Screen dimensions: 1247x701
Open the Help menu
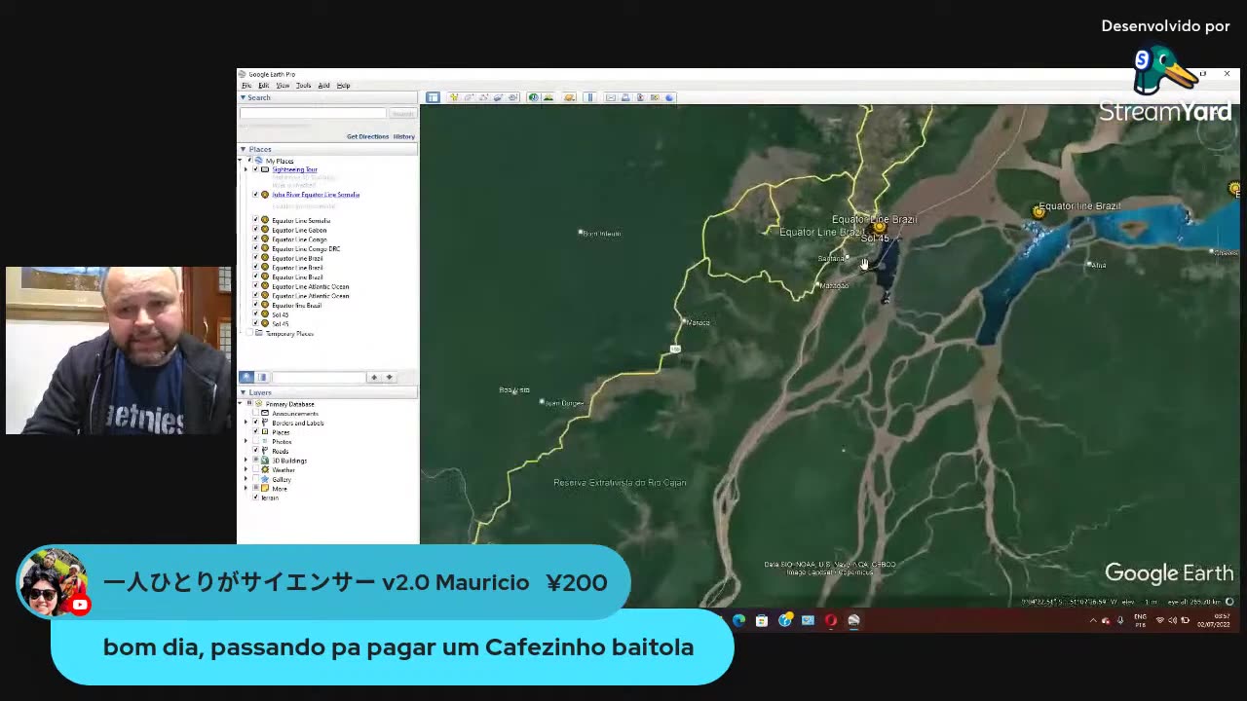pyautogui.click(x=343, y=86)
